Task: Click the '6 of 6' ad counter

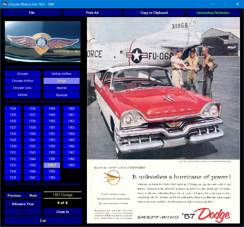Action: 63,203
